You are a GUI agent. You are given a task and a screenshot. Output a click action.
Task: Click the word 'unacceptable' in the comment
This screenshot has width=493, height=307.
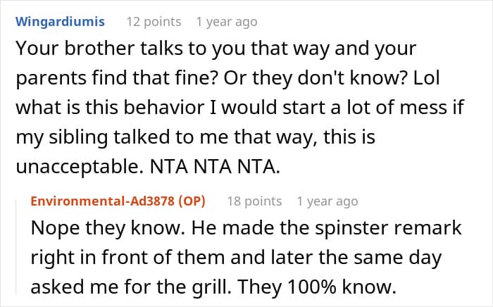tap(77, 167)
